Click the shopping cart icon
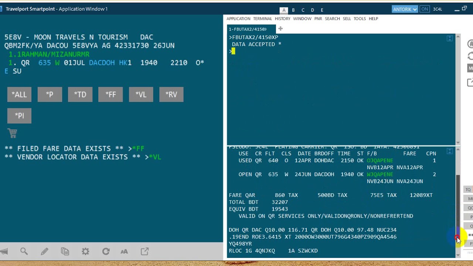 point(12,133)
